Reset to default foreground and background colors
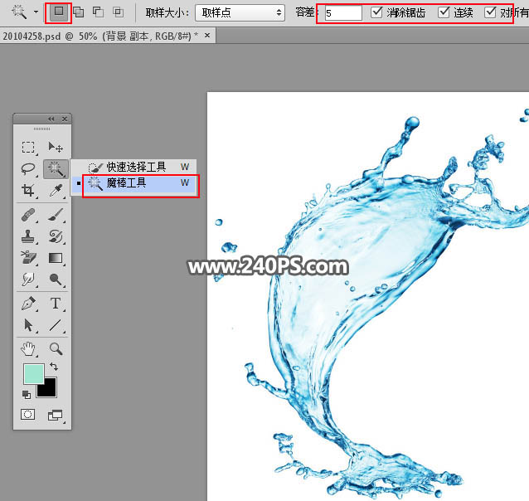Viewport: 529px width, 501px height. [27, 394]
